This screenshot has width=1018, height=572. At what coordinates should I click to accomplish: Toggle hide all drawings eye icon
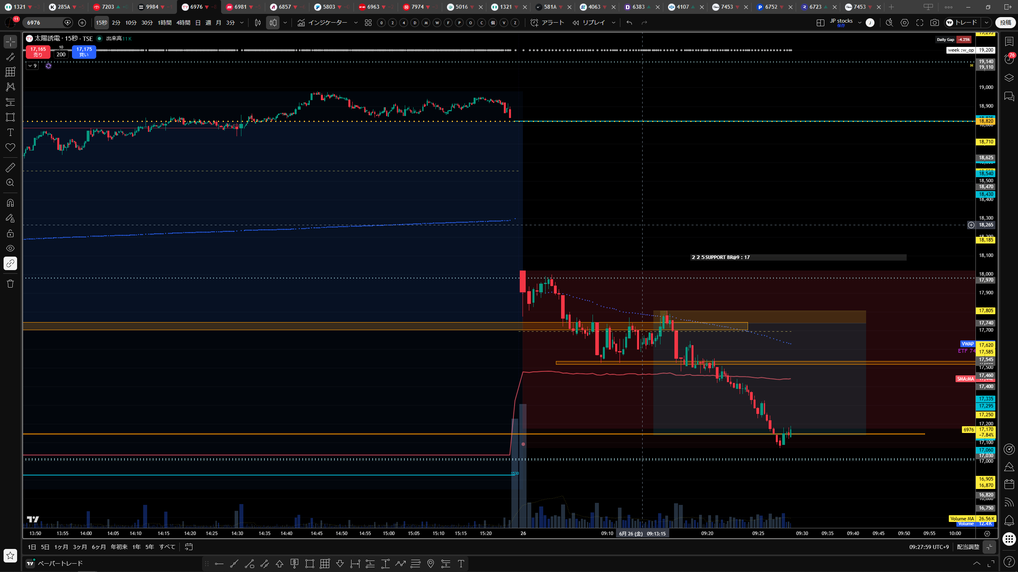point(10,248)
